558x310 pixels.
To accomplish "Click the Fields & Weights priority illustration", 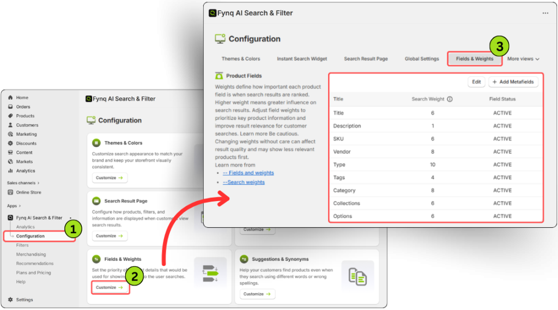I will (210, 273).
